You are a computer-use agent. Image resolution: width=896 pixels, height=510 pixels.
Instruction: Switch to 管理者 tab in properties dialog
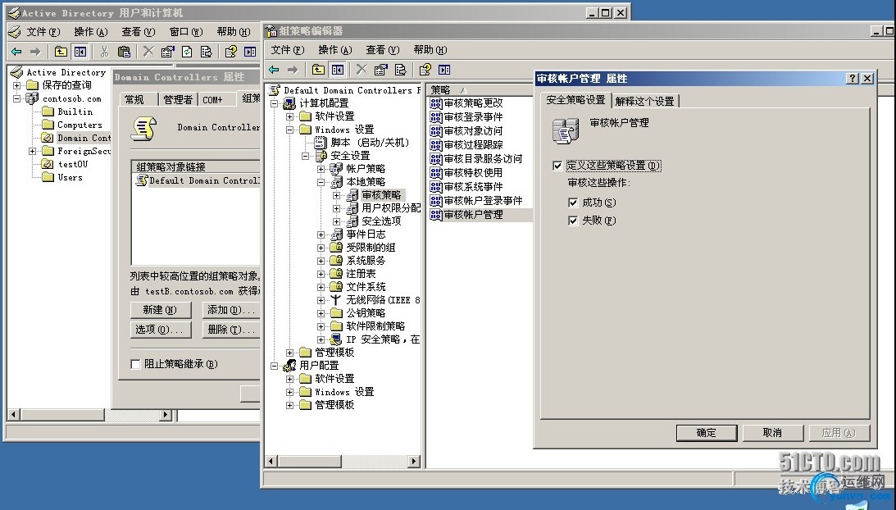pos(178,99)
